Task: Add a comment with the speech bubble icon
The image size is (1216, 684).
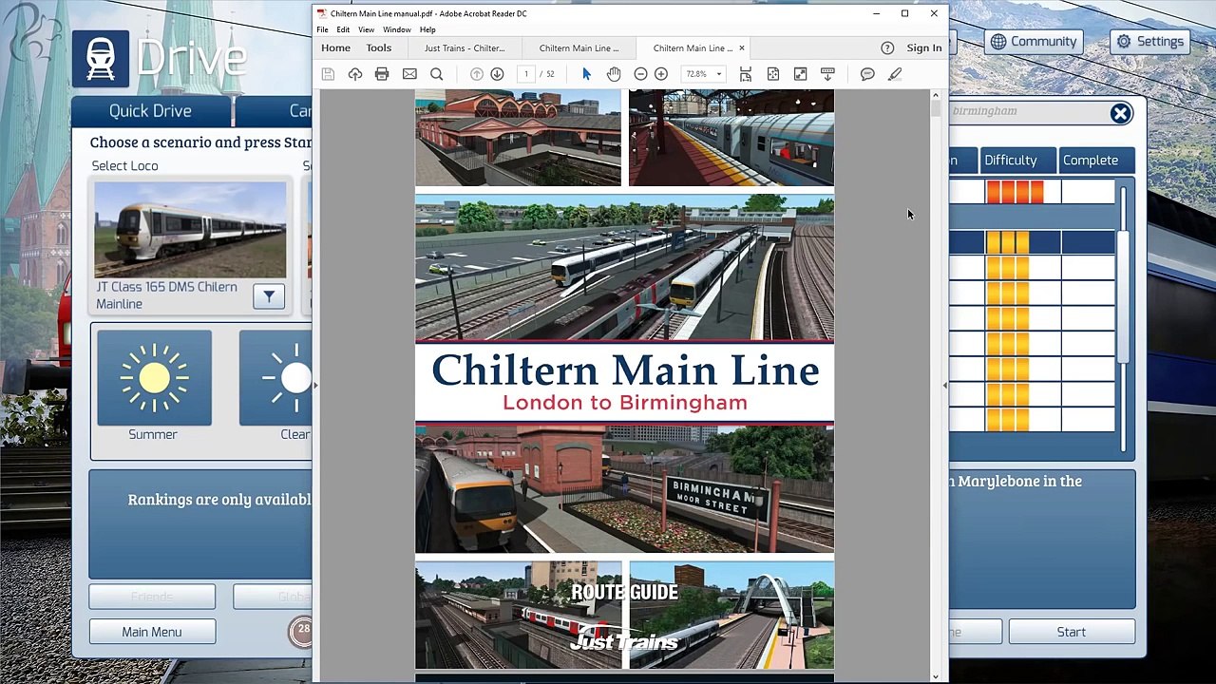Action: click(867, 74)
